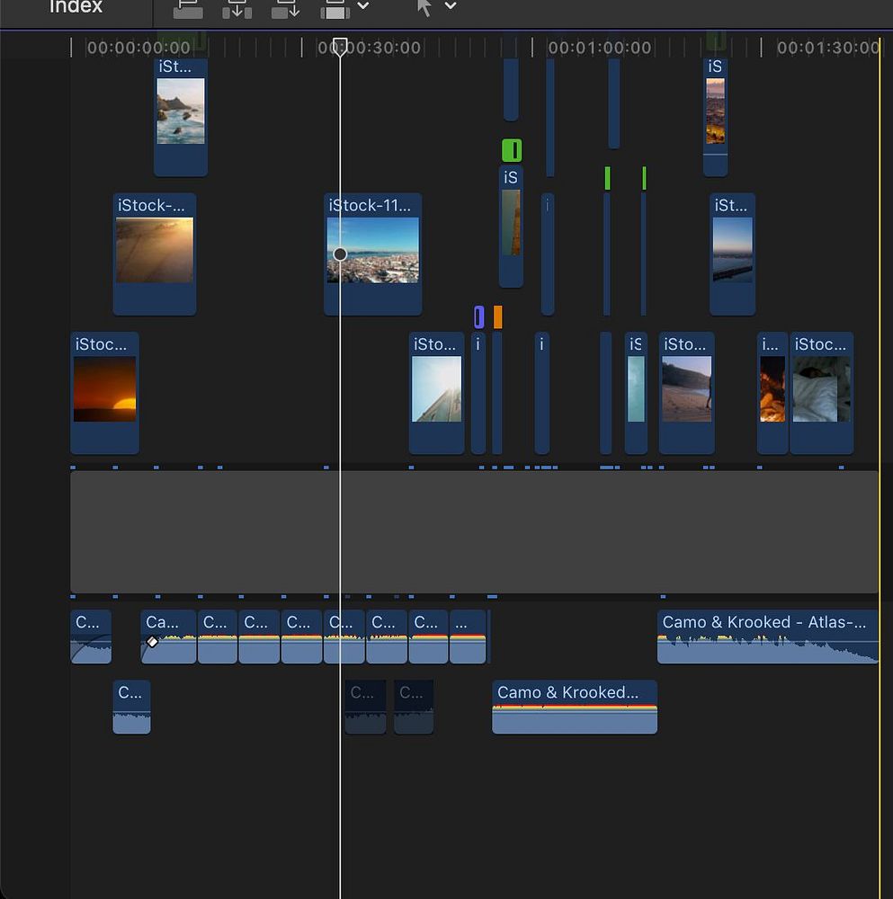Open the timeline Index panel

(x=76, y=7)
